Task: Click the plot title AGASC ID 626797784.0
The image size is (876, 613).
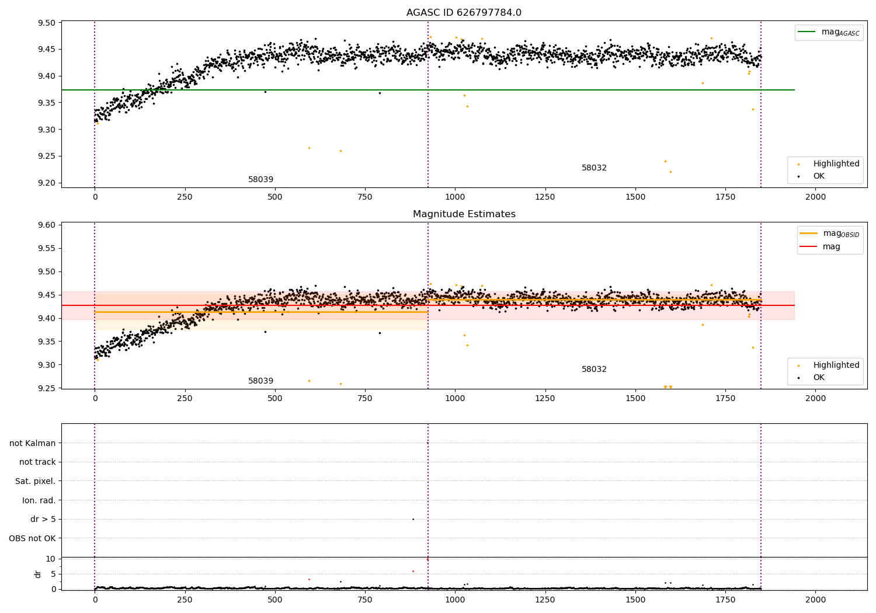Action: (x=464, y=13)
